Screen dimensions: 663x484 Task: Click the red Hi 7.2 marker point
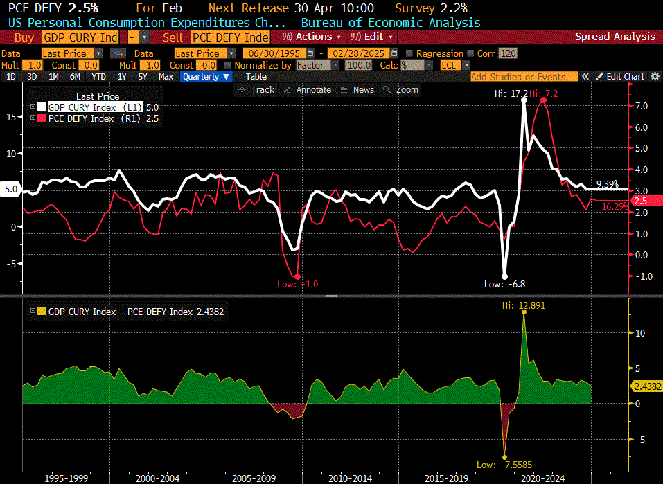tap(543, 100)
